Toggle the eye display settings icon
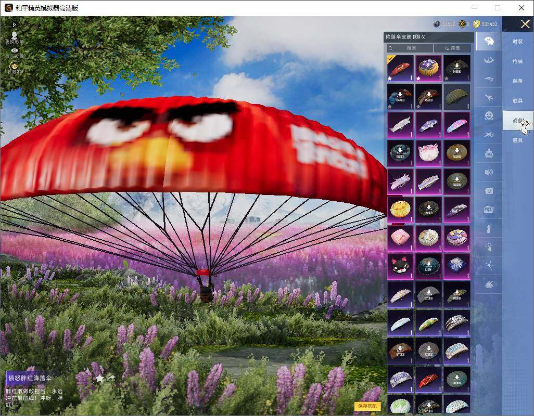The image size is (534, 416). (14, 50)
